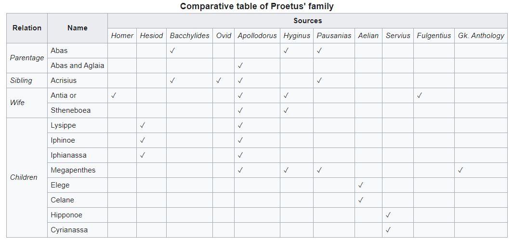Click the Bacchylides column header

point(189,36)
